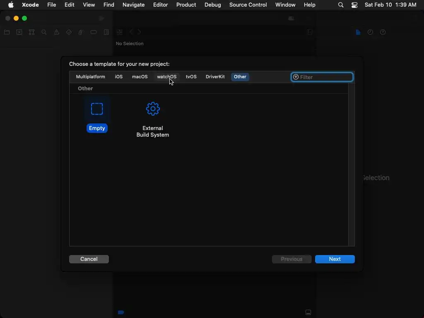Go forward with the editor forward arrow

pyautogui.click(x=139, y=32)
